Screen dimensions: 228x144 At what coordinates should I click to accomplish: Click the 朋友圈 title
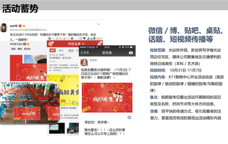pos(107,53)
